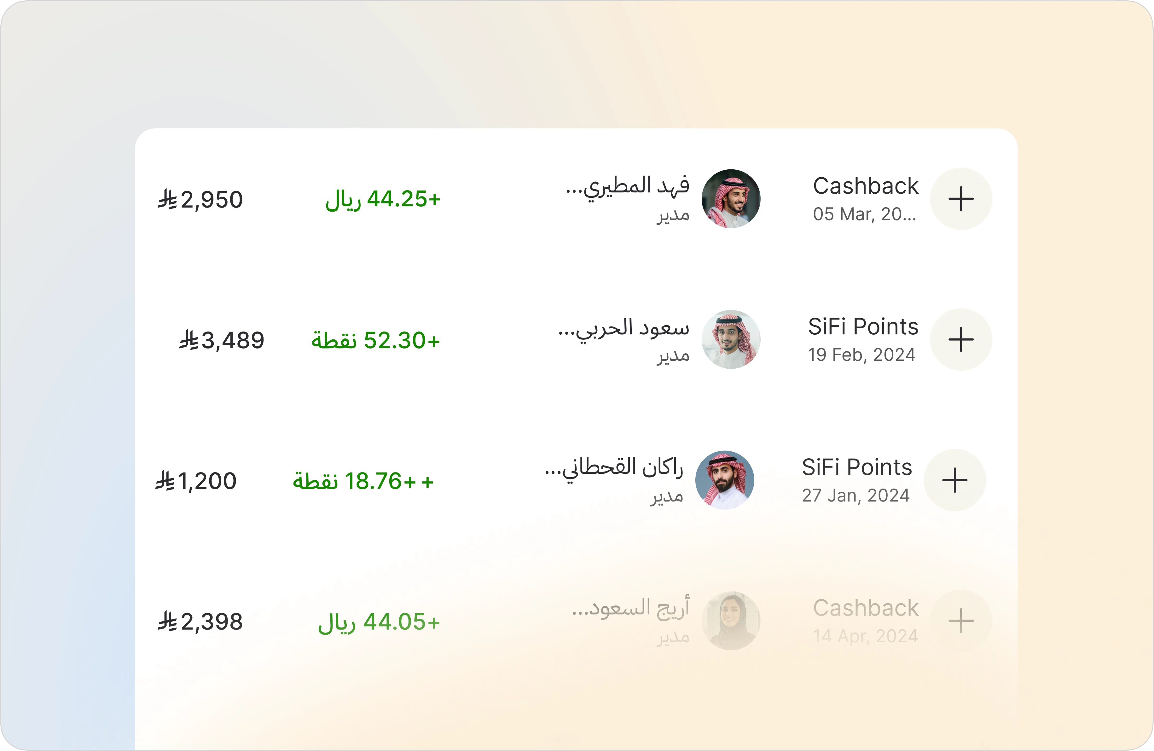Open the Cashback entry dated 05 Mar
This screenshot has width=1154, height=751.
pos(865,198)
